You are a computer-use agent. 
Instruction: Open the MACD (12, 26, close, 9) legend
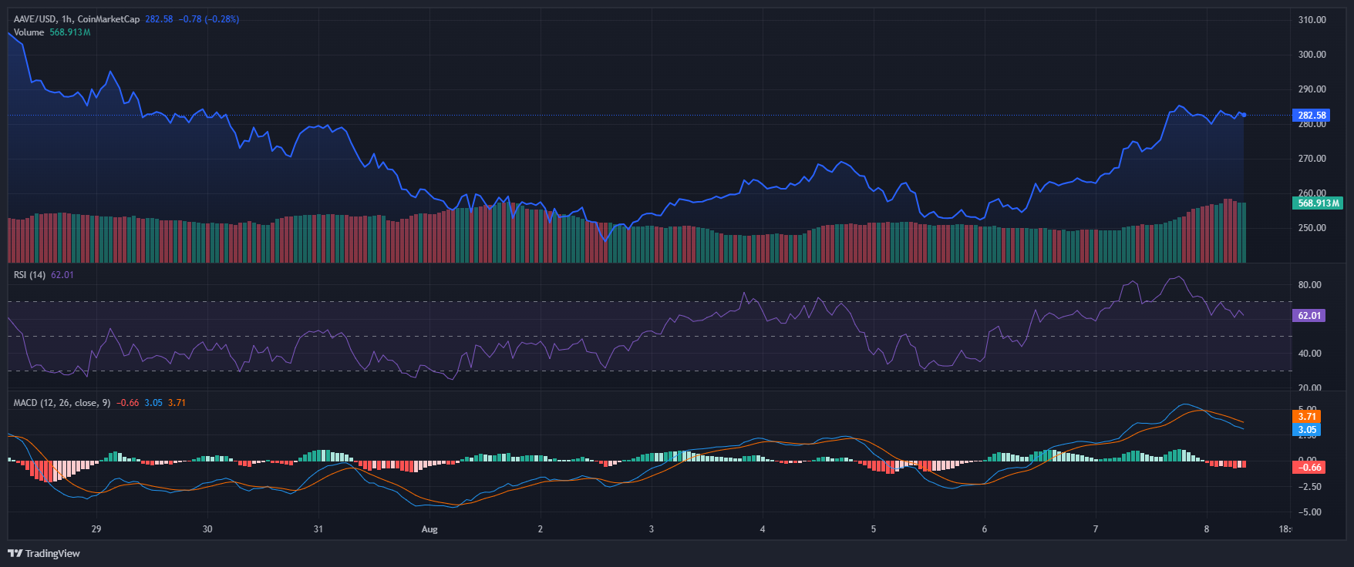62,403
